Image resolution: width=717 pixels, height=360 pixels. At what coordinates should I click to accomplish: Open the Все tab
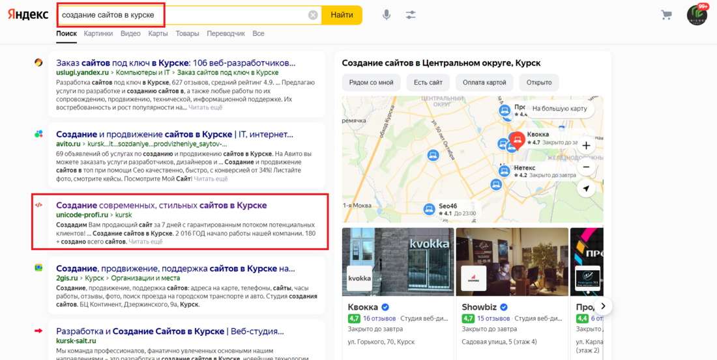258,34
